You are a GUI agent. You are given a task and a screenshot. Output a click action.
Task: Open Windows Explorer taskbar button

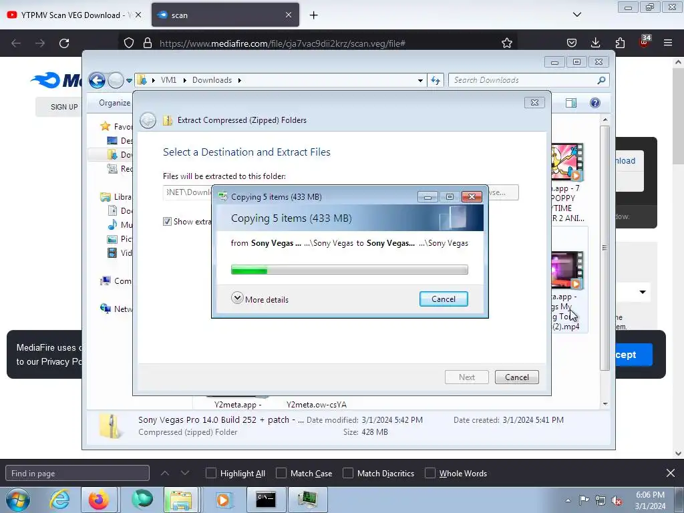[x=181, y=500]
